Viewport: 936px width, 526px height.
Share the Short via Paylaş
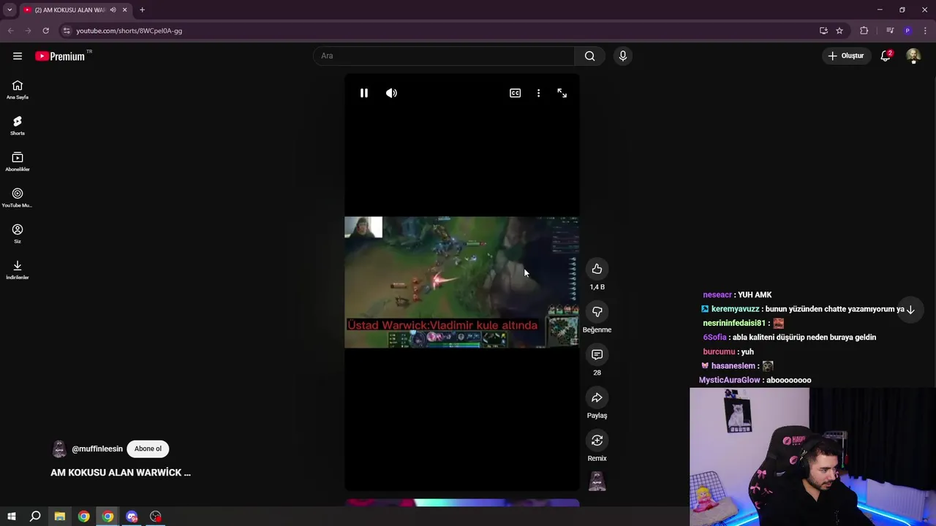(597, 397)
